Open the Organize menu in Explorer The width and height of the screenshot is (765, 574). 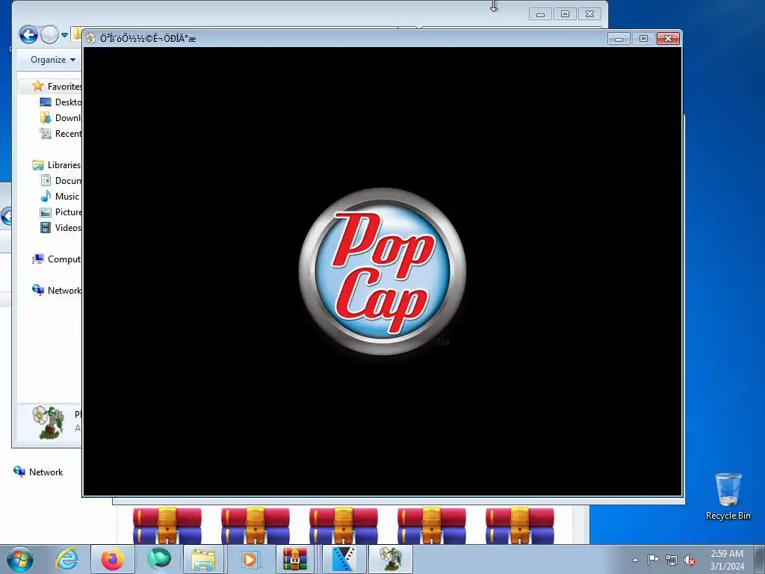[53, 60]
